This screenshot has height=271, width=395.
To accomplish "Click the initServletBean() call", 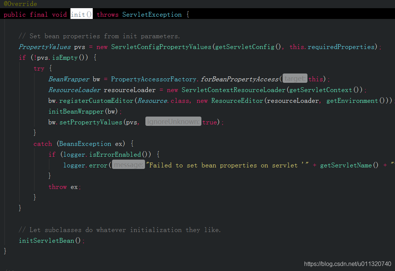I will (47, 240).
